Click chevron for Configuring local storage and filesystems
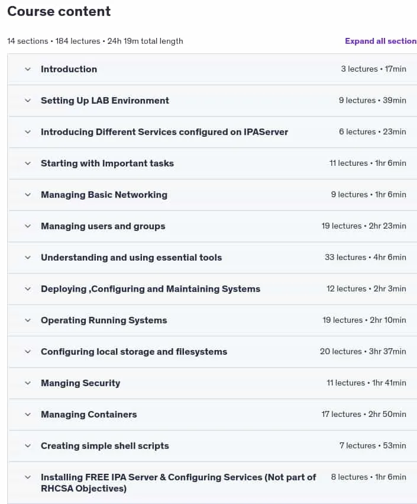Screen dimensions: 417x504 coord(28,352)
